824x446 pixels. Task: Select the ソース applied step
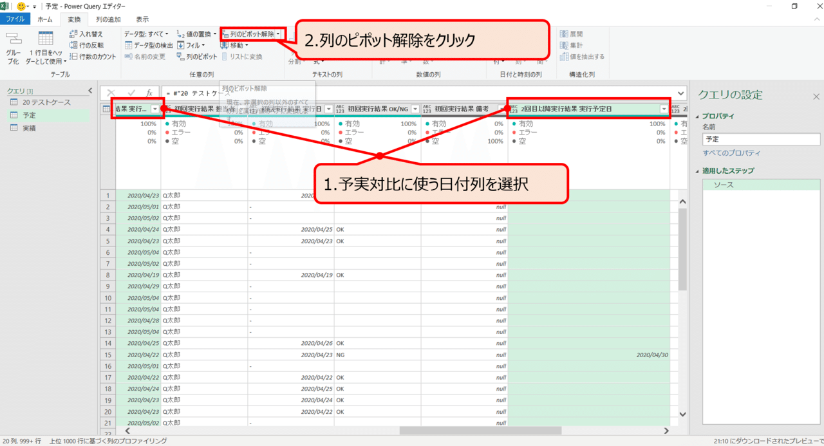(x=760, y=185)
